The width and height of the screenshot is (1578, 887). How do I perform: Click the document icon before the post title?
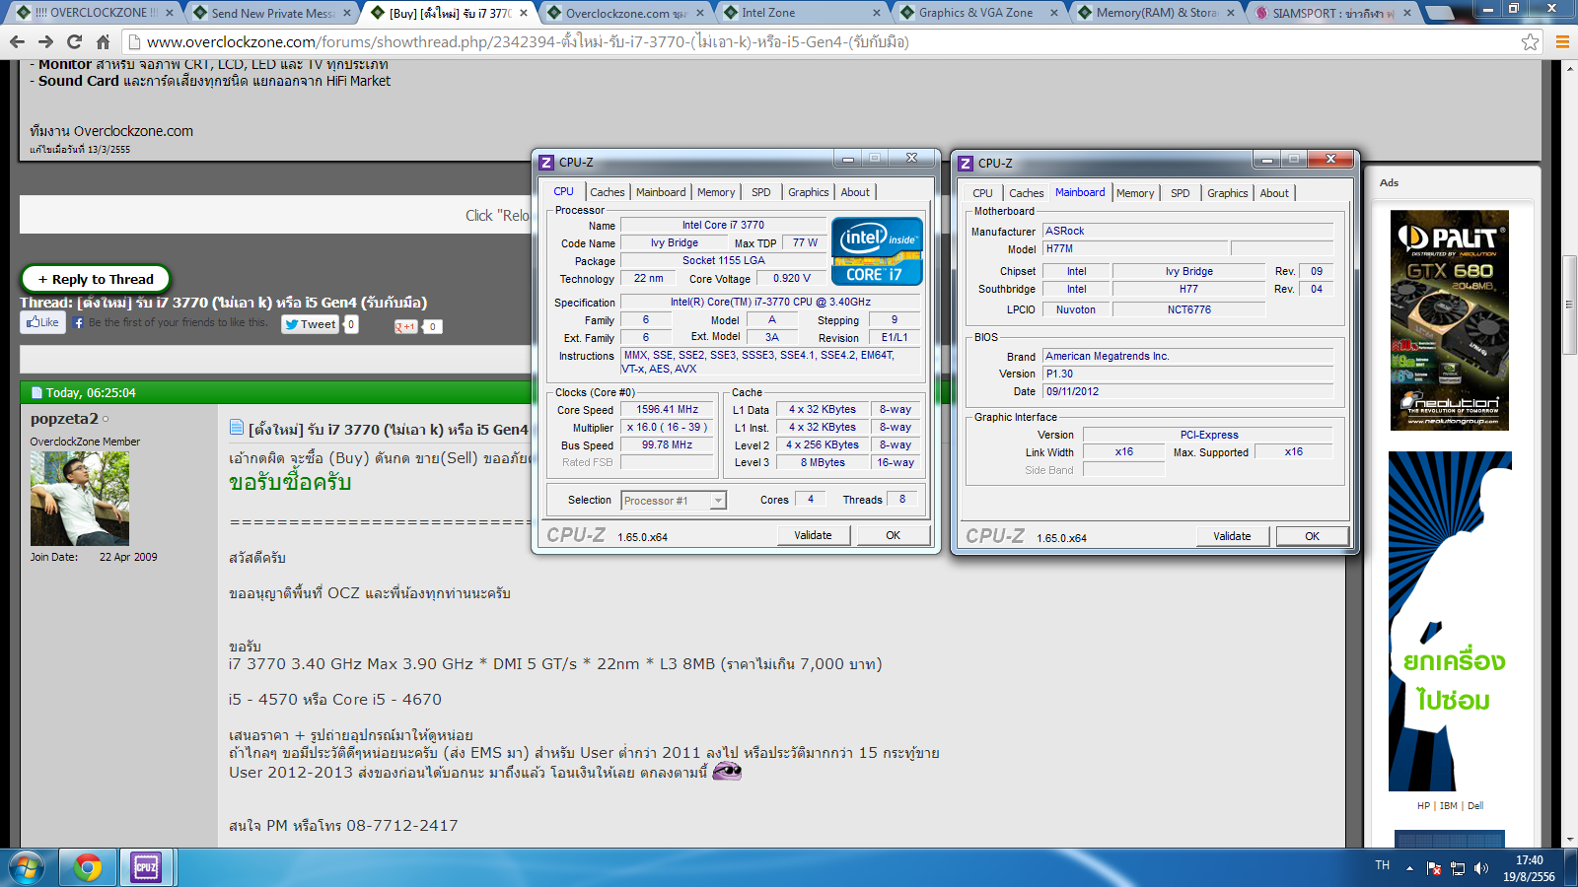237,427
